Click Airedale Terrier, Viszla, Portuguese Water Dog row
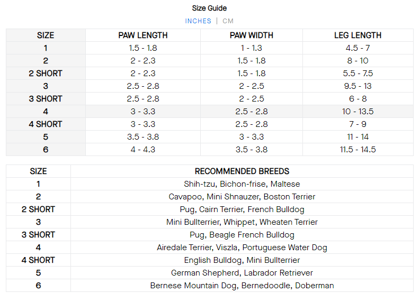420x302 pixels. coord(242,248)
